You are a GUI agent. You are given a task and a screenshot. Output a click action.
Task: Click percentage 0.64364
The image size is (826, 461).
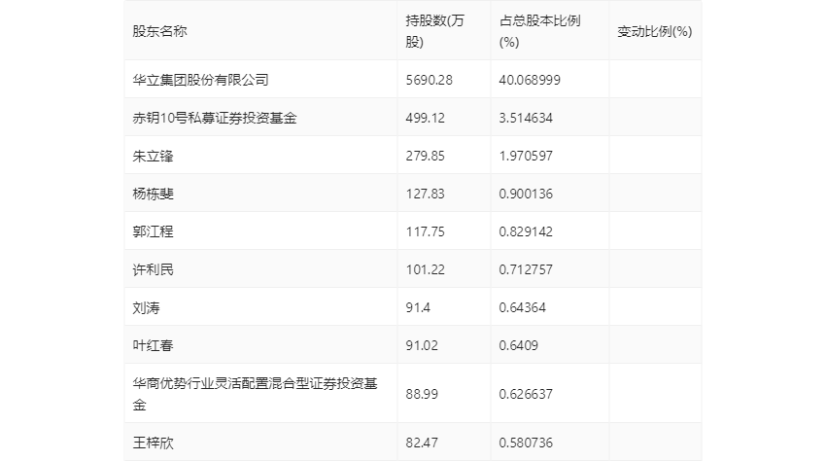coord(522,307)
